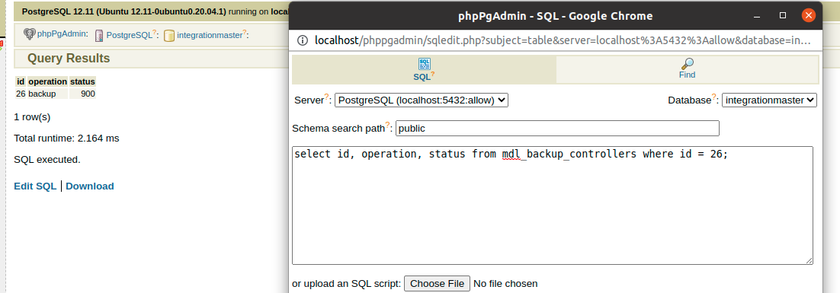Click the Schema search path help mark
The image size is (840, 293).
(x=388, y=125)
